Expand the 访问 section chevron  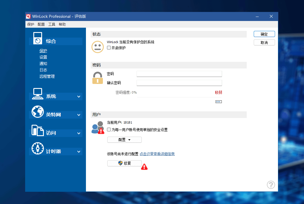point(79,133)
